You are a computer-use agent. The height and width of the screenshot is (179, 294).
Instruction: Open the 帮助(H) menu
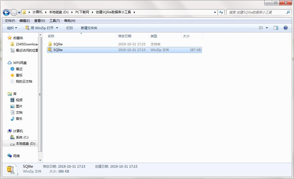(70, 21)
